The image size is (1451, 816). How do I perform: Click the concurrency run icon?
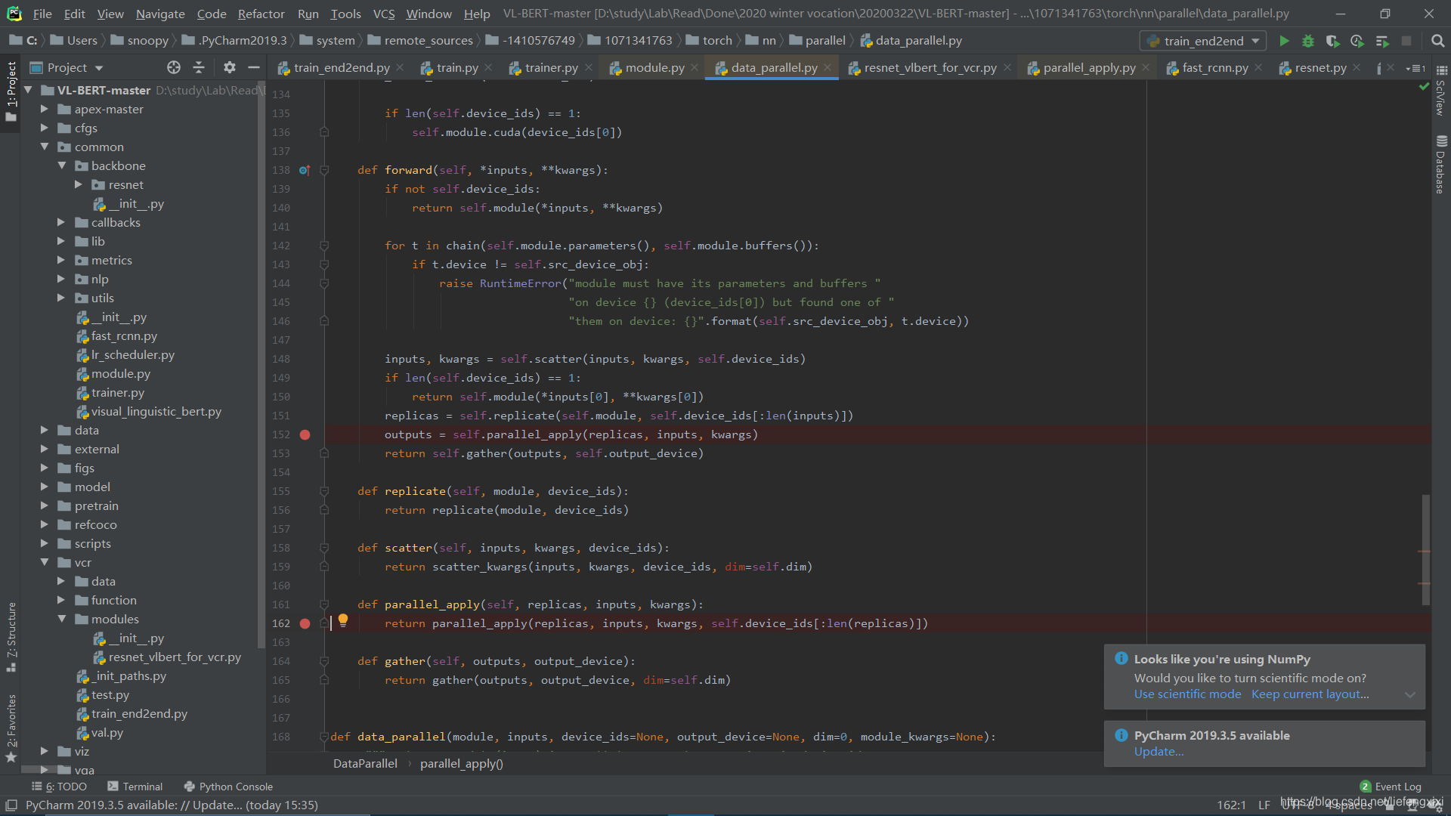[x=1382, y=41]
